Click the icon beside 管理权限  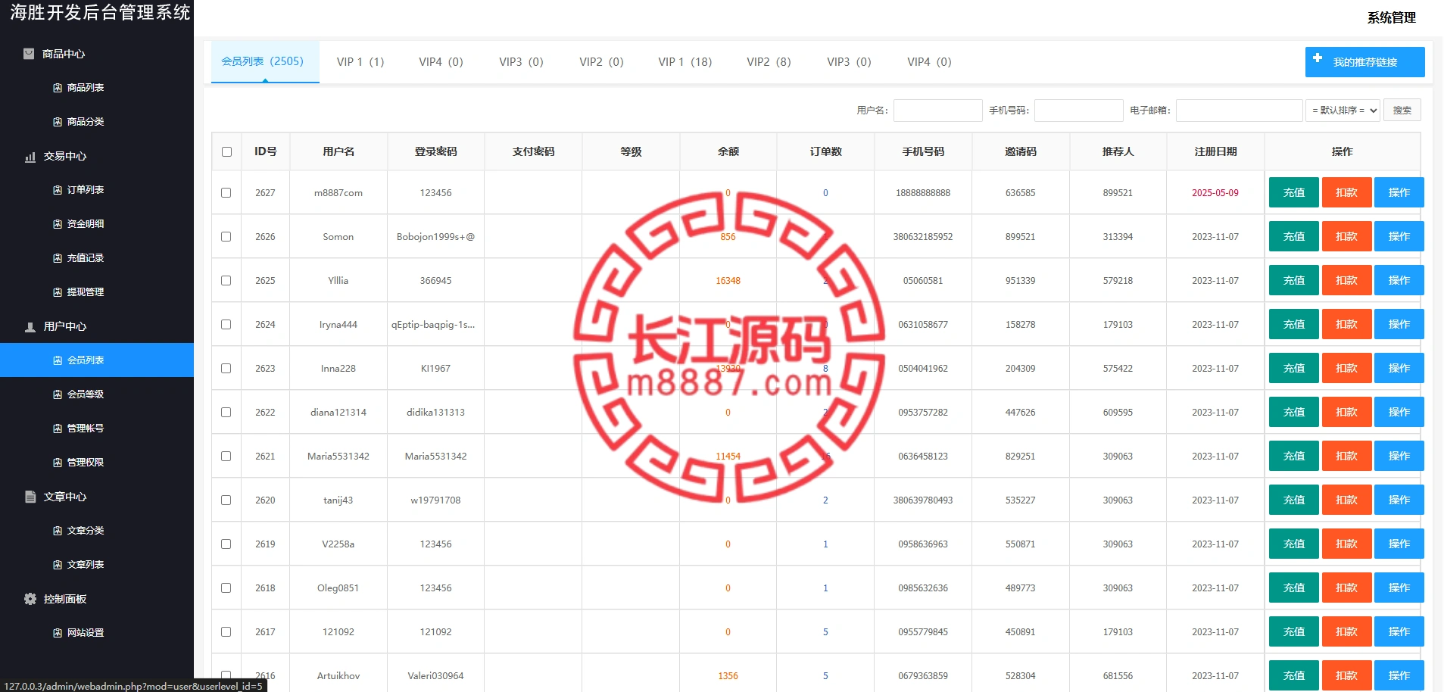58,463
